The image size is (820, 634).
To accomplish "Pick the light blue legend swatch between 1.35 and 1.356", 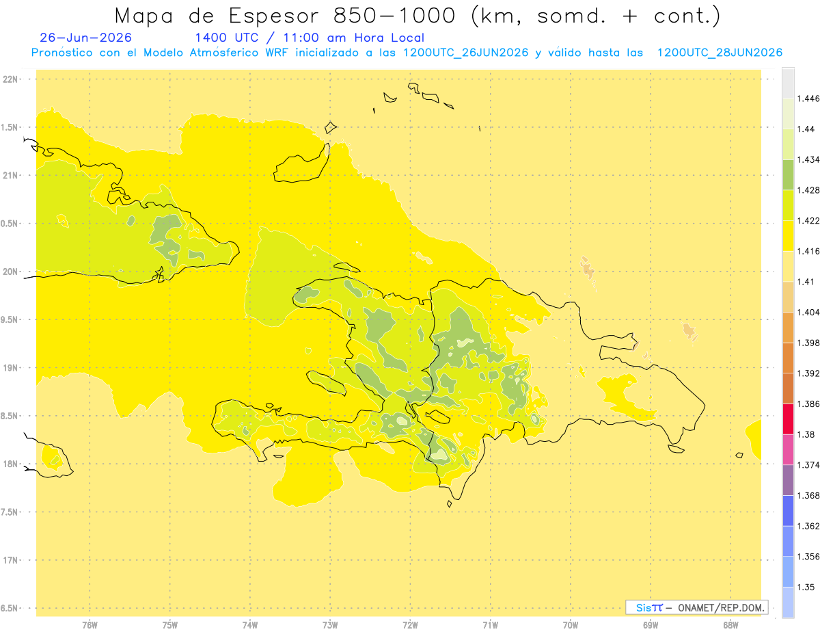I will 788,572.
